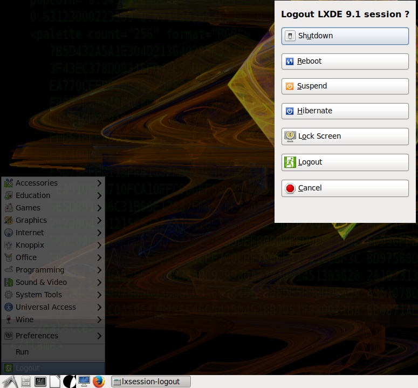Click the Lock Screen monitor icon
The image size is (418, 388).
(290, 137)
